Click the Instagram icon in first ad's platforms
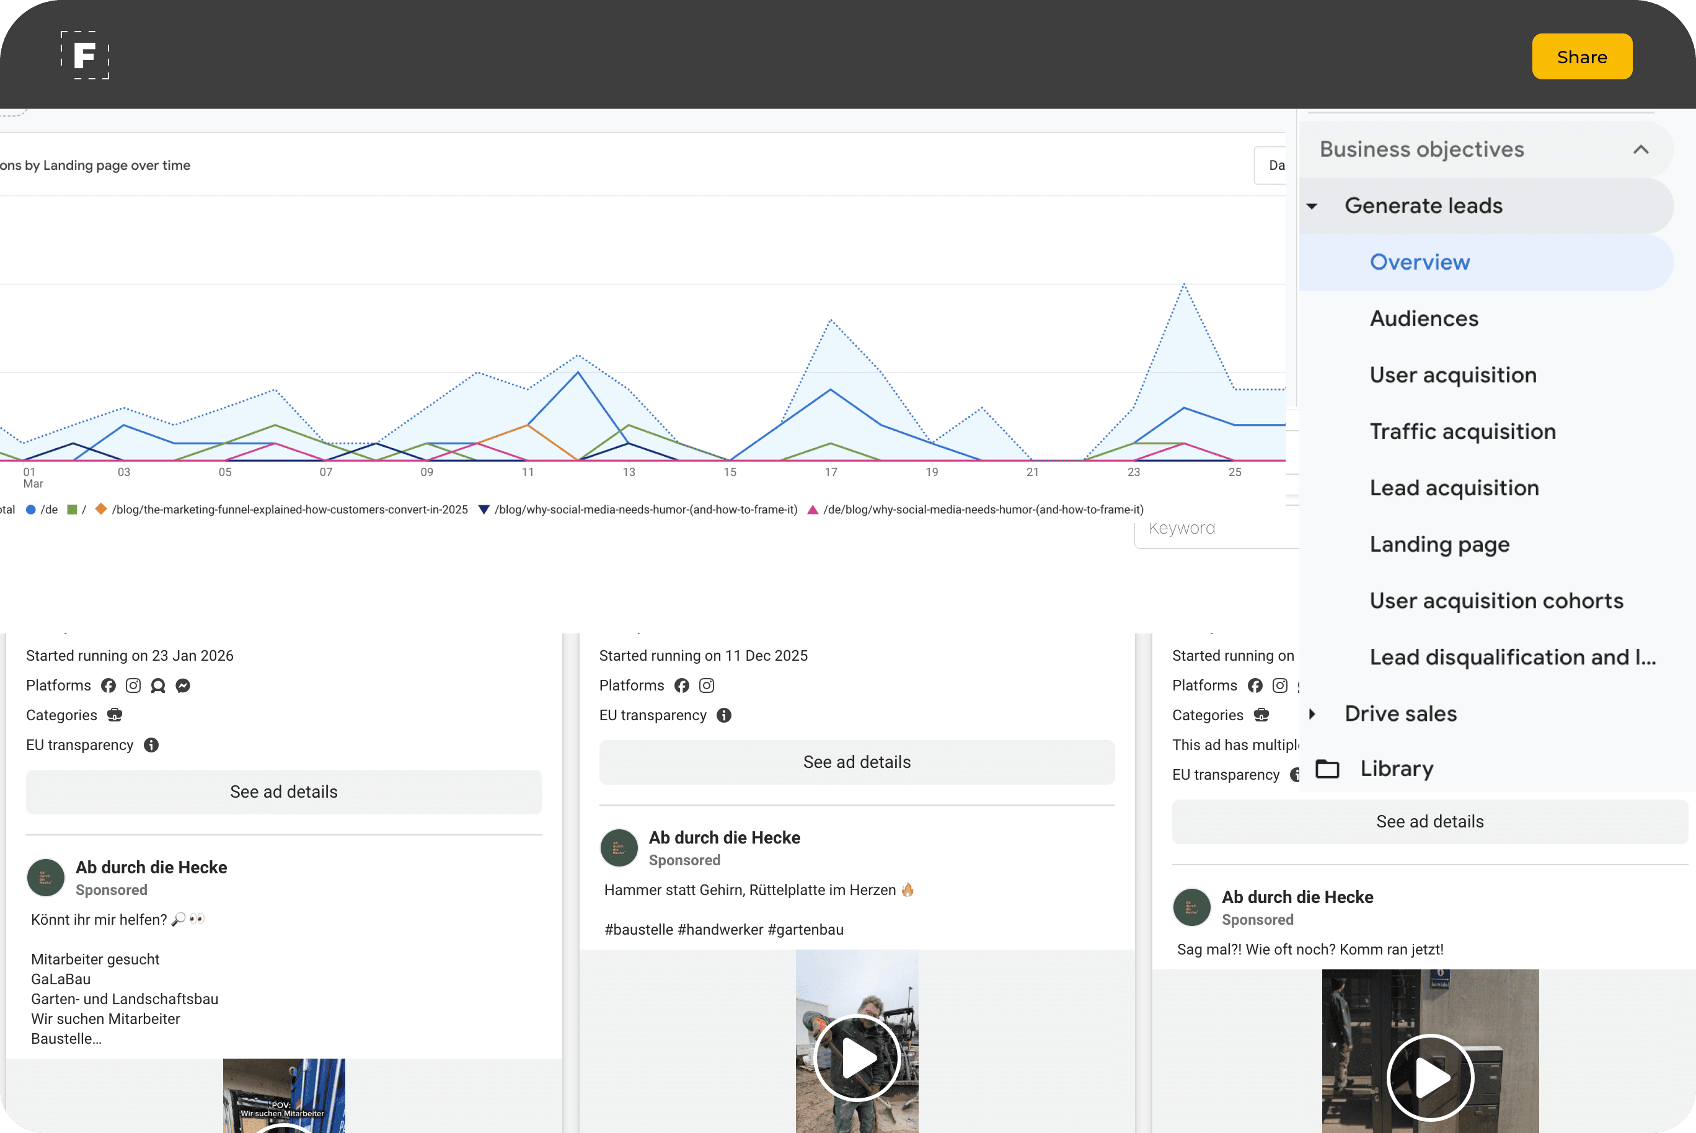The image size is (1696, 1133). [x=133, y=685]
